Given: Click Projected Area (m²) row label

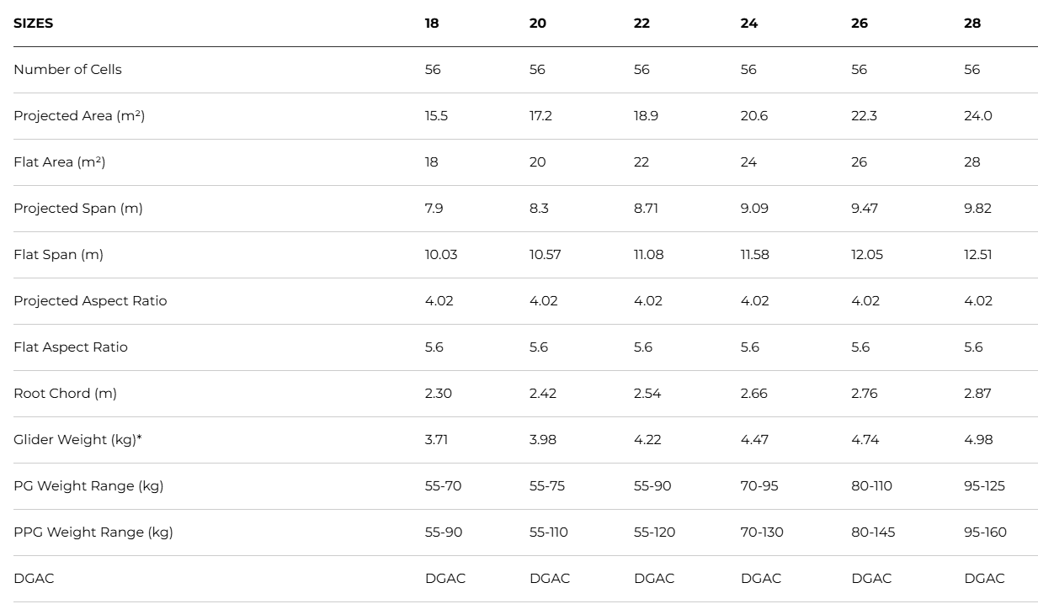Looking at the screenshot, I should [x=79, y=116].
